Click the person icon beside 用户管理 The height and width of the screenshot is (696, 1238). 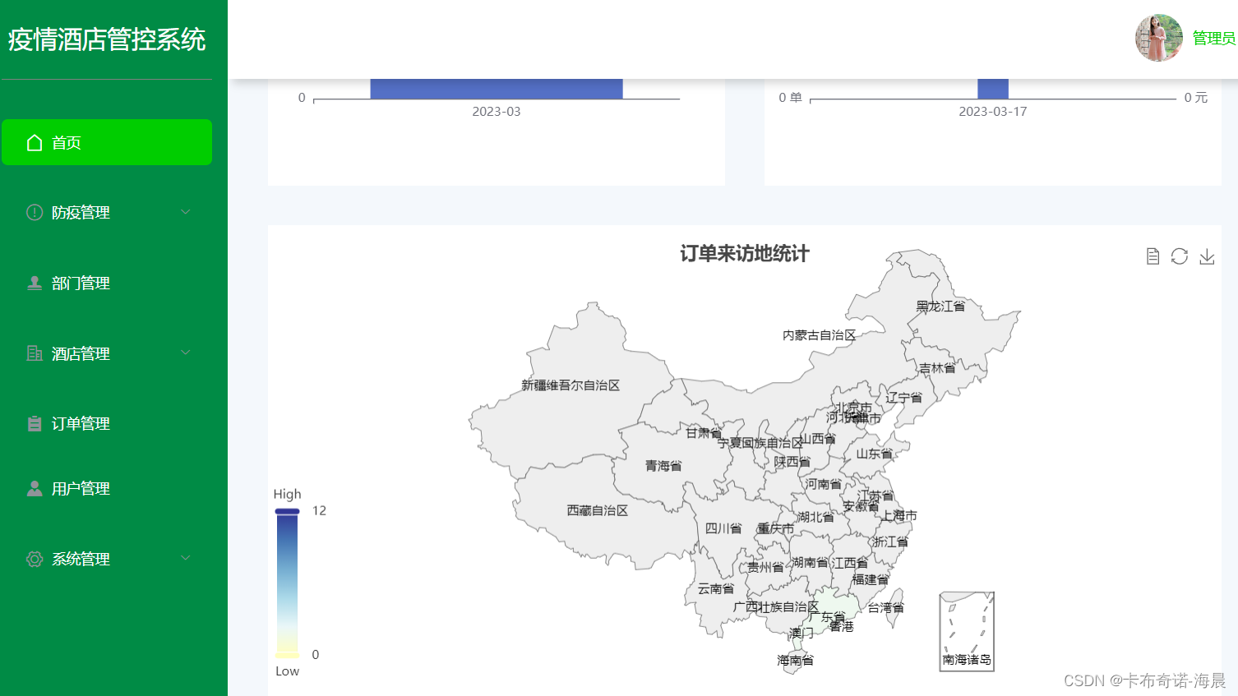pyautogui.click(x=34, y=488)
